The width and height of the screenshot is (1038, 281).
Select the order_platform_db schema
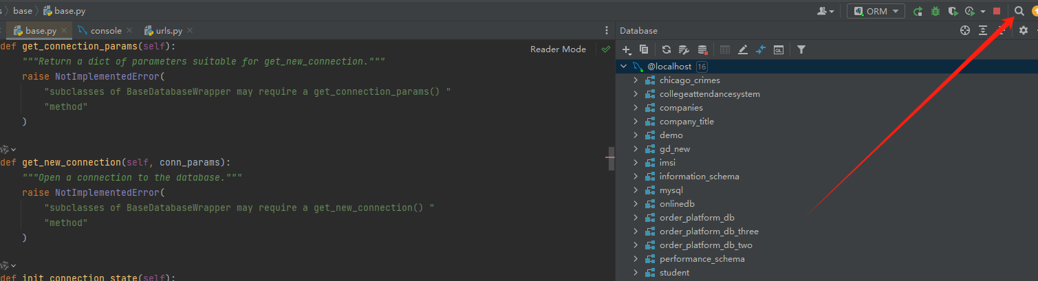tap(697, 218)
